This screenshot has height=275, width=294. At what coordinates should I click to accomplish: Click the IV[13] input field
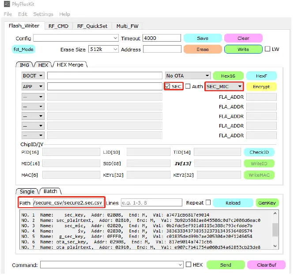(x=218, y=163)
